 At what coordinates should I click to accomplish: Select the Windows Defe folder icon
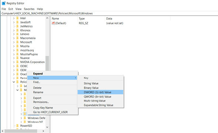pyautogui.click(x=25, y=118)
